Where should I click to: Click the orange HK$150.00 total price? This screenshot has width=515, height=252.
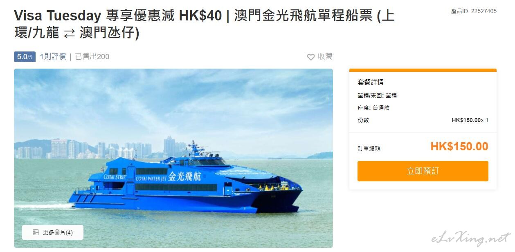tap(459, 147)
